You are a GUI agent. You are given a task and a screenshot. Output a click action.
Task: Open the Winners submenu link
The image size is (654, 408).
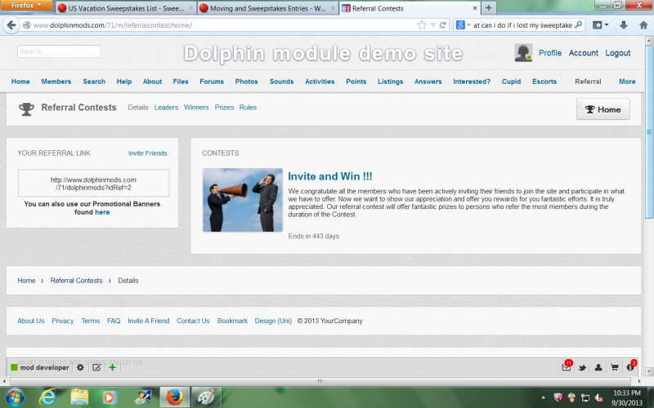(196, 108)
